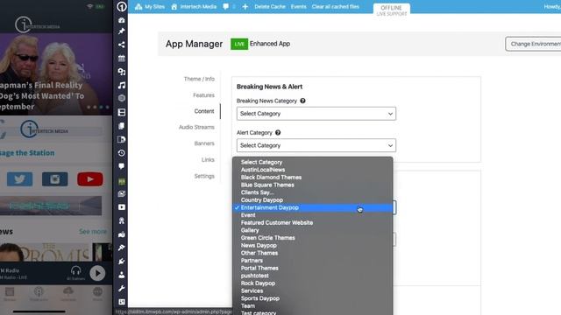Open the Links tab
This screenshot has width=561, height=315.
pyautogui.click(x=208, y=159)
